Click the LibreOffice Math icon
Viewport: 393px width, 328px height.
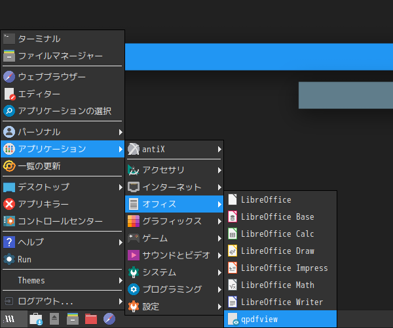(x=233, y=285)
